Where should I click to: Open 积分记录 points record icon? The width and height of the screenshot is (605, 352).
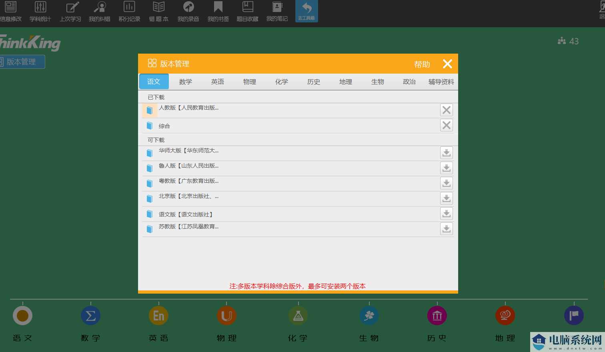tap(129, 11)
